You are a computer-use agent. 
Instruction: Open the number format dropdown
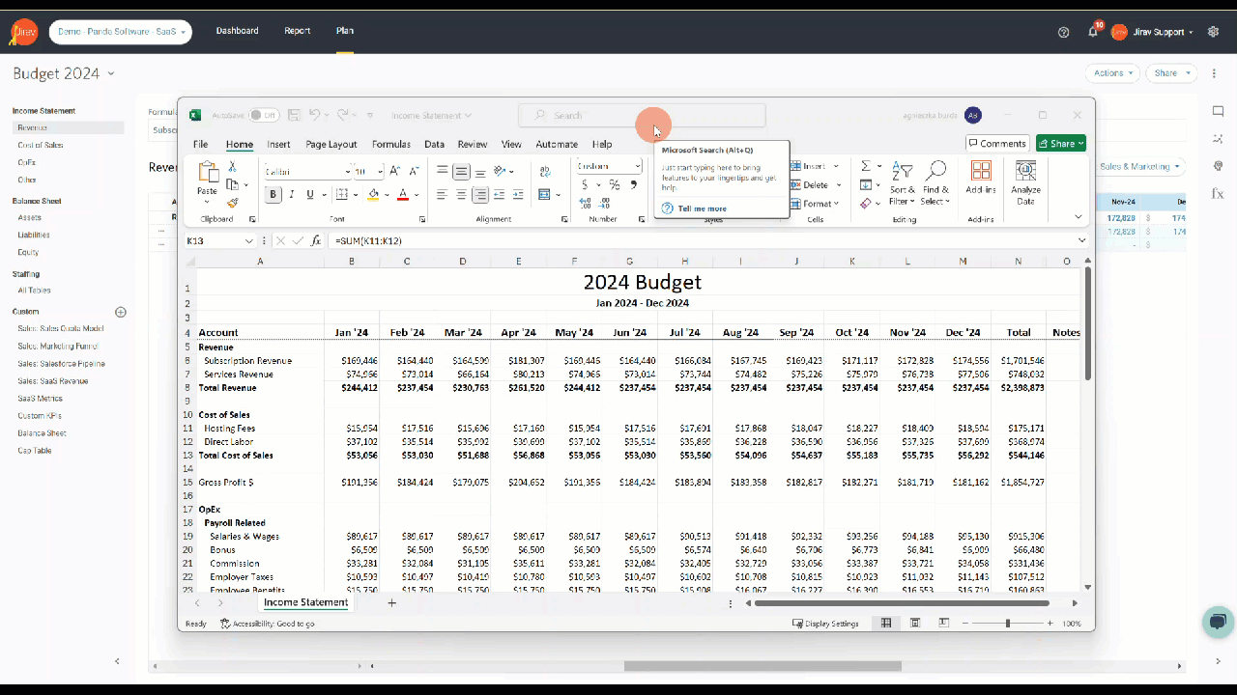[637, 167]
